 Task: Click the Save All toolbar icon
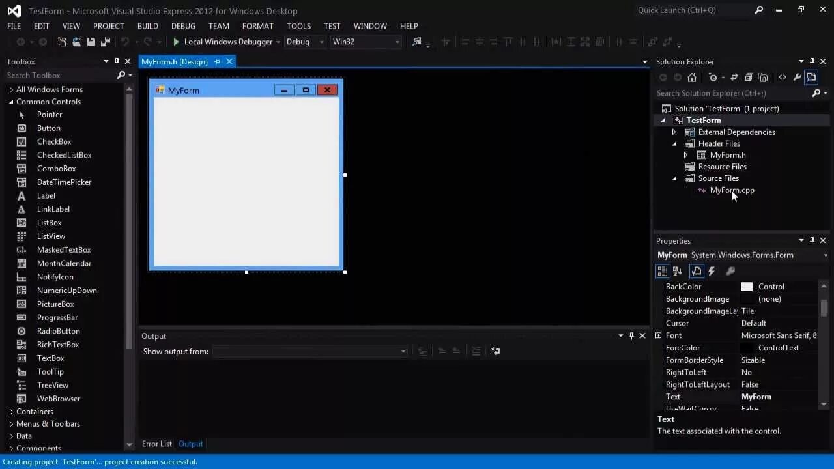pyautogui.click(x=106, y=42)
